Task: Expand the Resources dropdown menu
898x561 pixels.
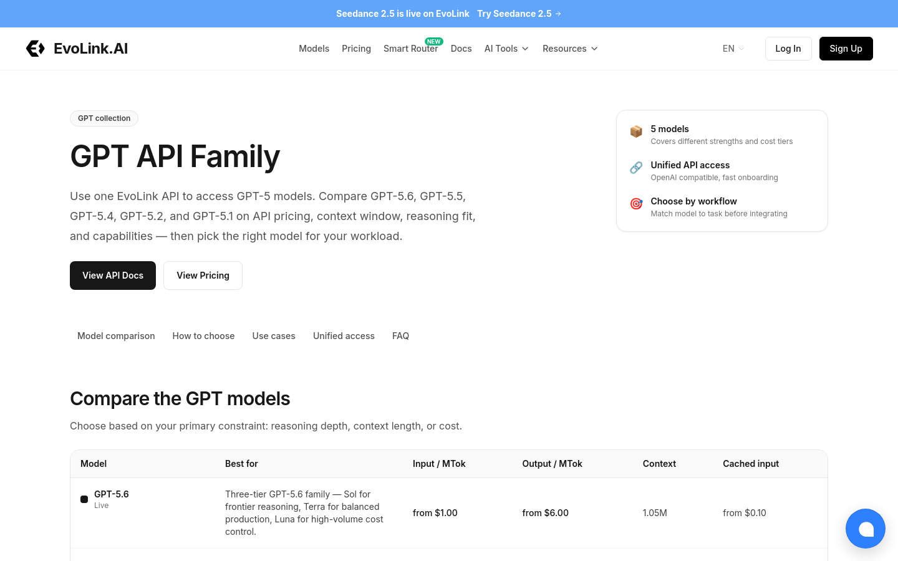Action: (570, 49)
